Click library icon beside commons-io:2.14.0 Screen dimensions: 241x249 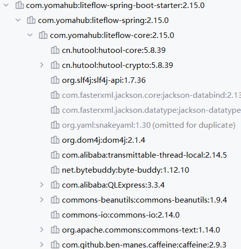[x=55, y=215]
